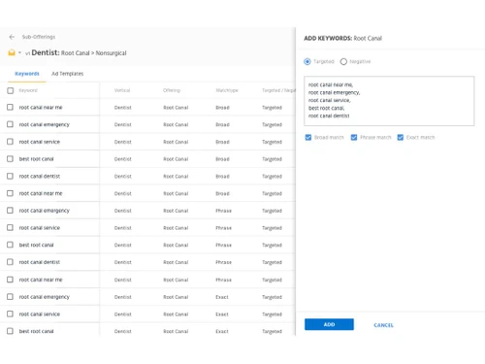Sort by the Keyword column header

[x=28, y=90]
